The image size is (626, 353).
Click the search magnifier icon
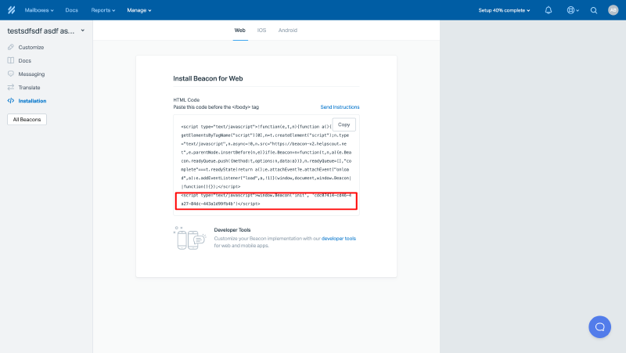(593, 10)
